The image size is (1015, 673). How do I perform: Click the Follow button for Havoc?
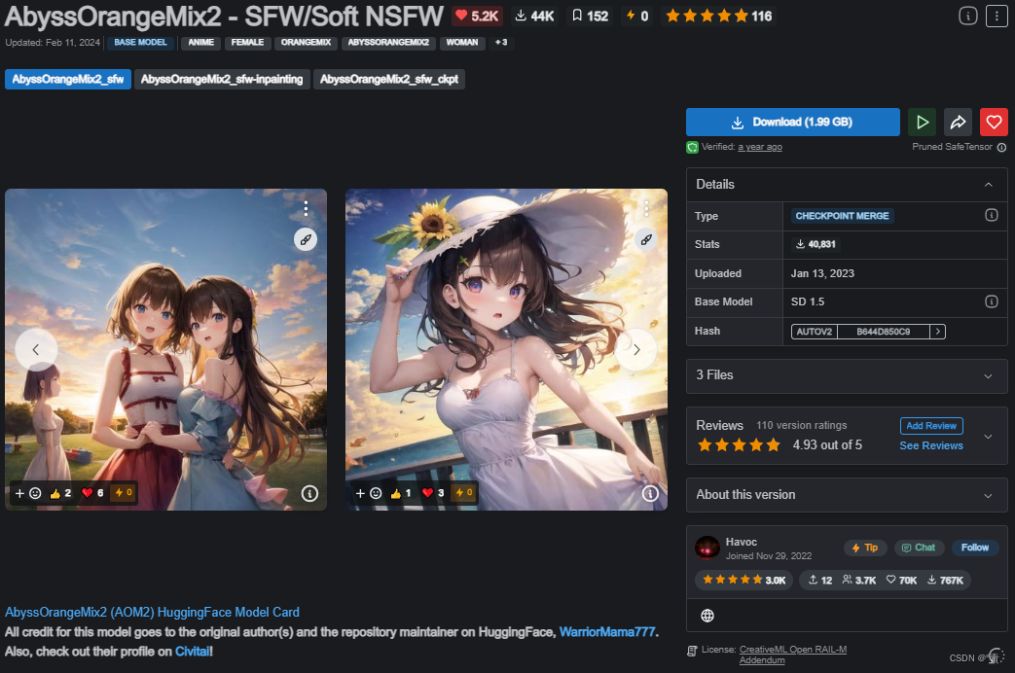[x=974, y=548]
